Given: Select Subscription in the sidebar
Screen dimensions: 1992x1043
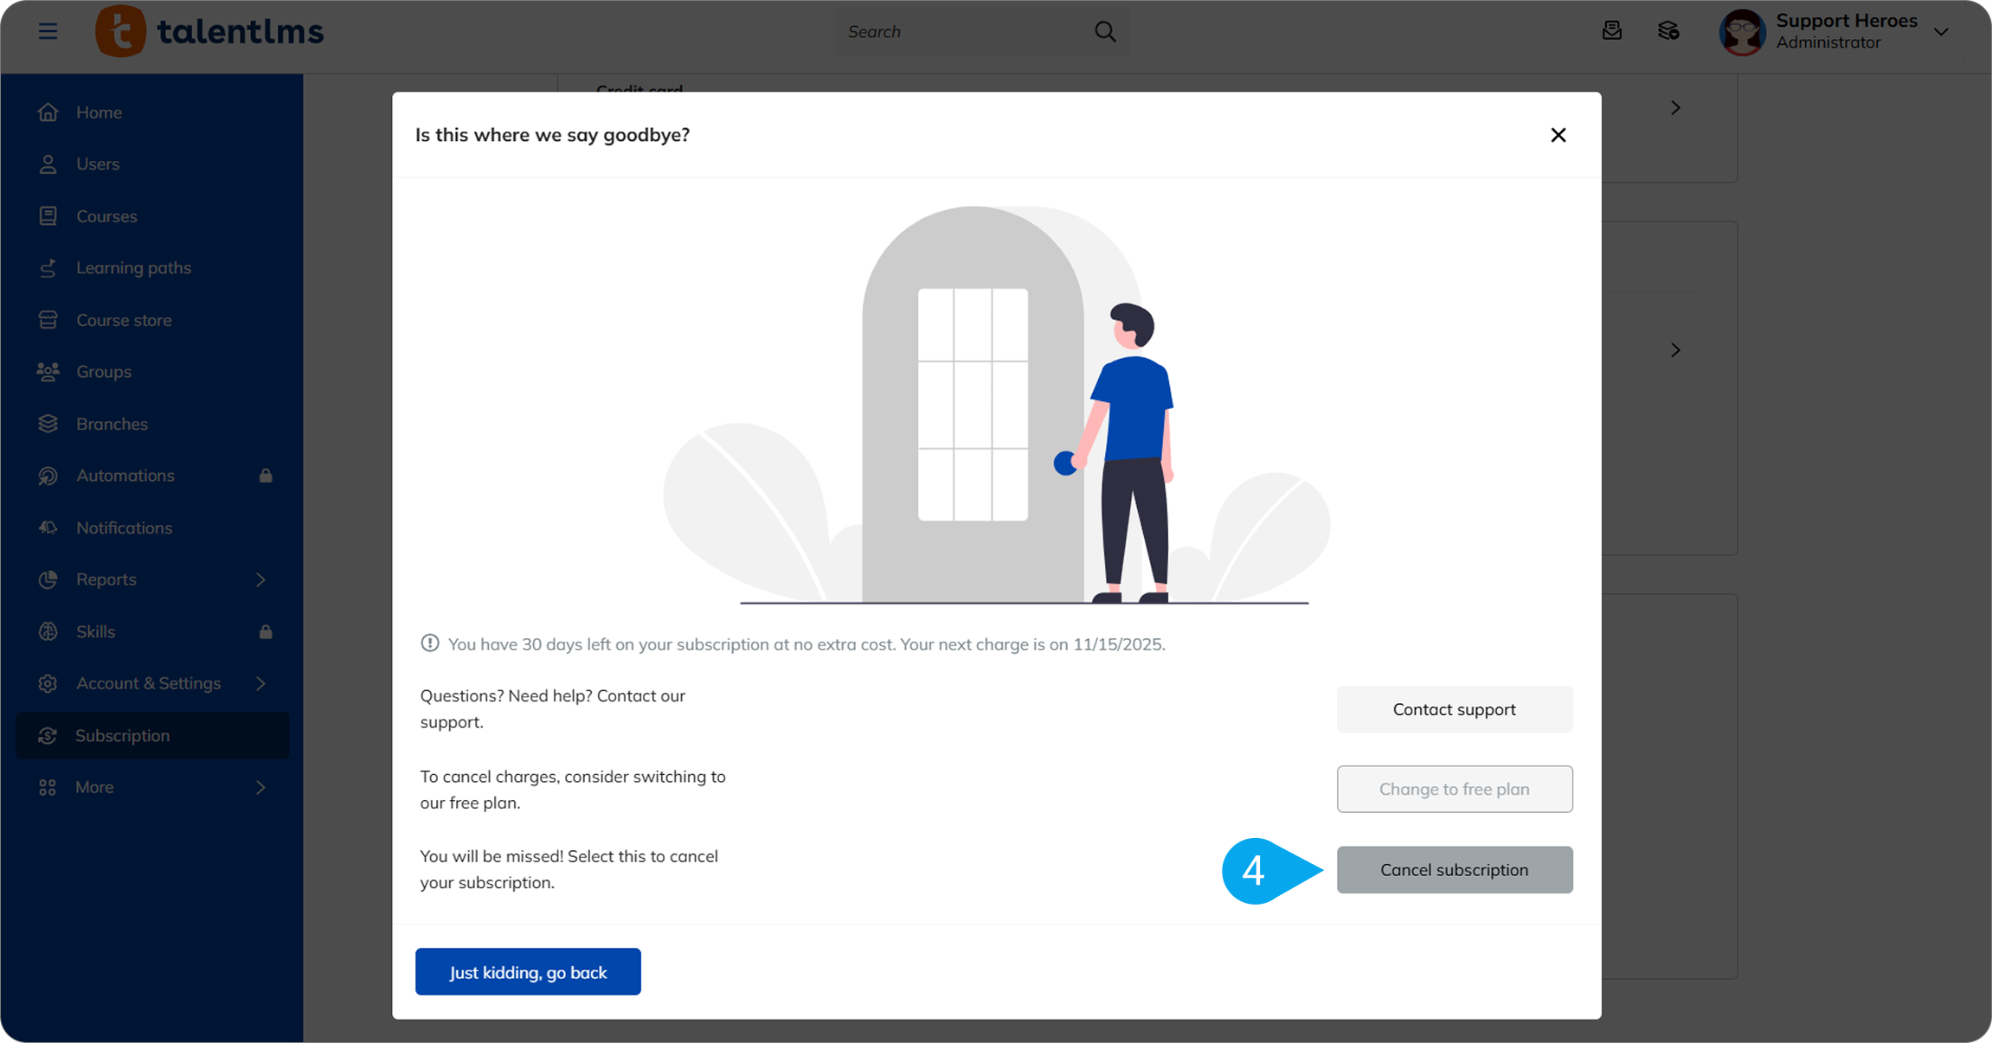Looking at the screenshot, I should click(122, 735).
